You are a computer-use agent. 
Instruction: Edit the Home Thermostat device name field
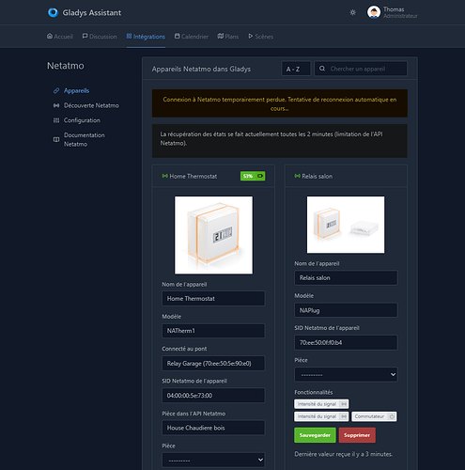point(213,299)
